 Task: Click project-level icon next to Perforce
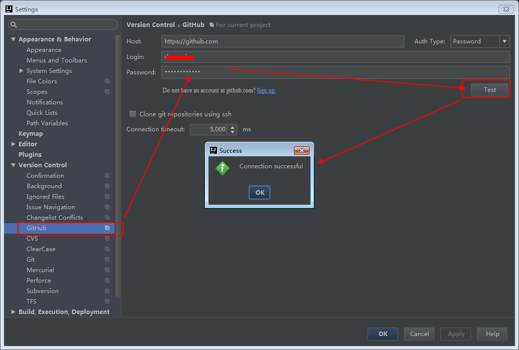tap(107, 280)
